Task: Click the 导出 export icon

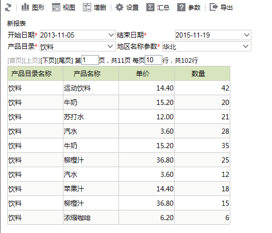Action: [x=214, y=7]
